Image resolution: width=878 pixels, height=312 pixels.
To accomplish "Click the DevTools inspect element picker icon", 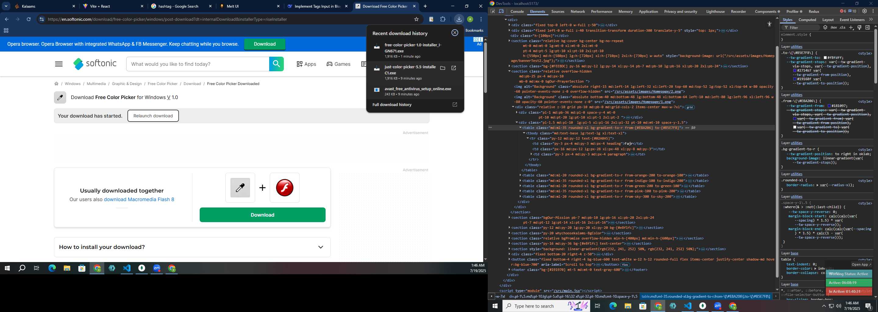I will click(493, 11).
